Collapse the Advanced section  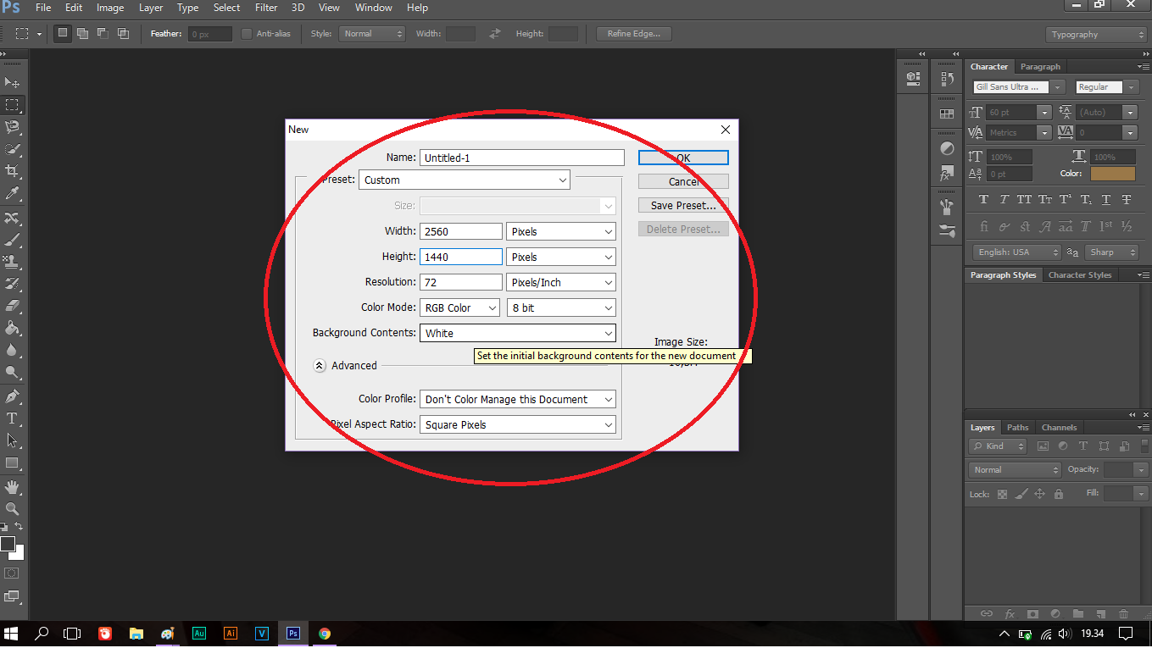[320, 366]
